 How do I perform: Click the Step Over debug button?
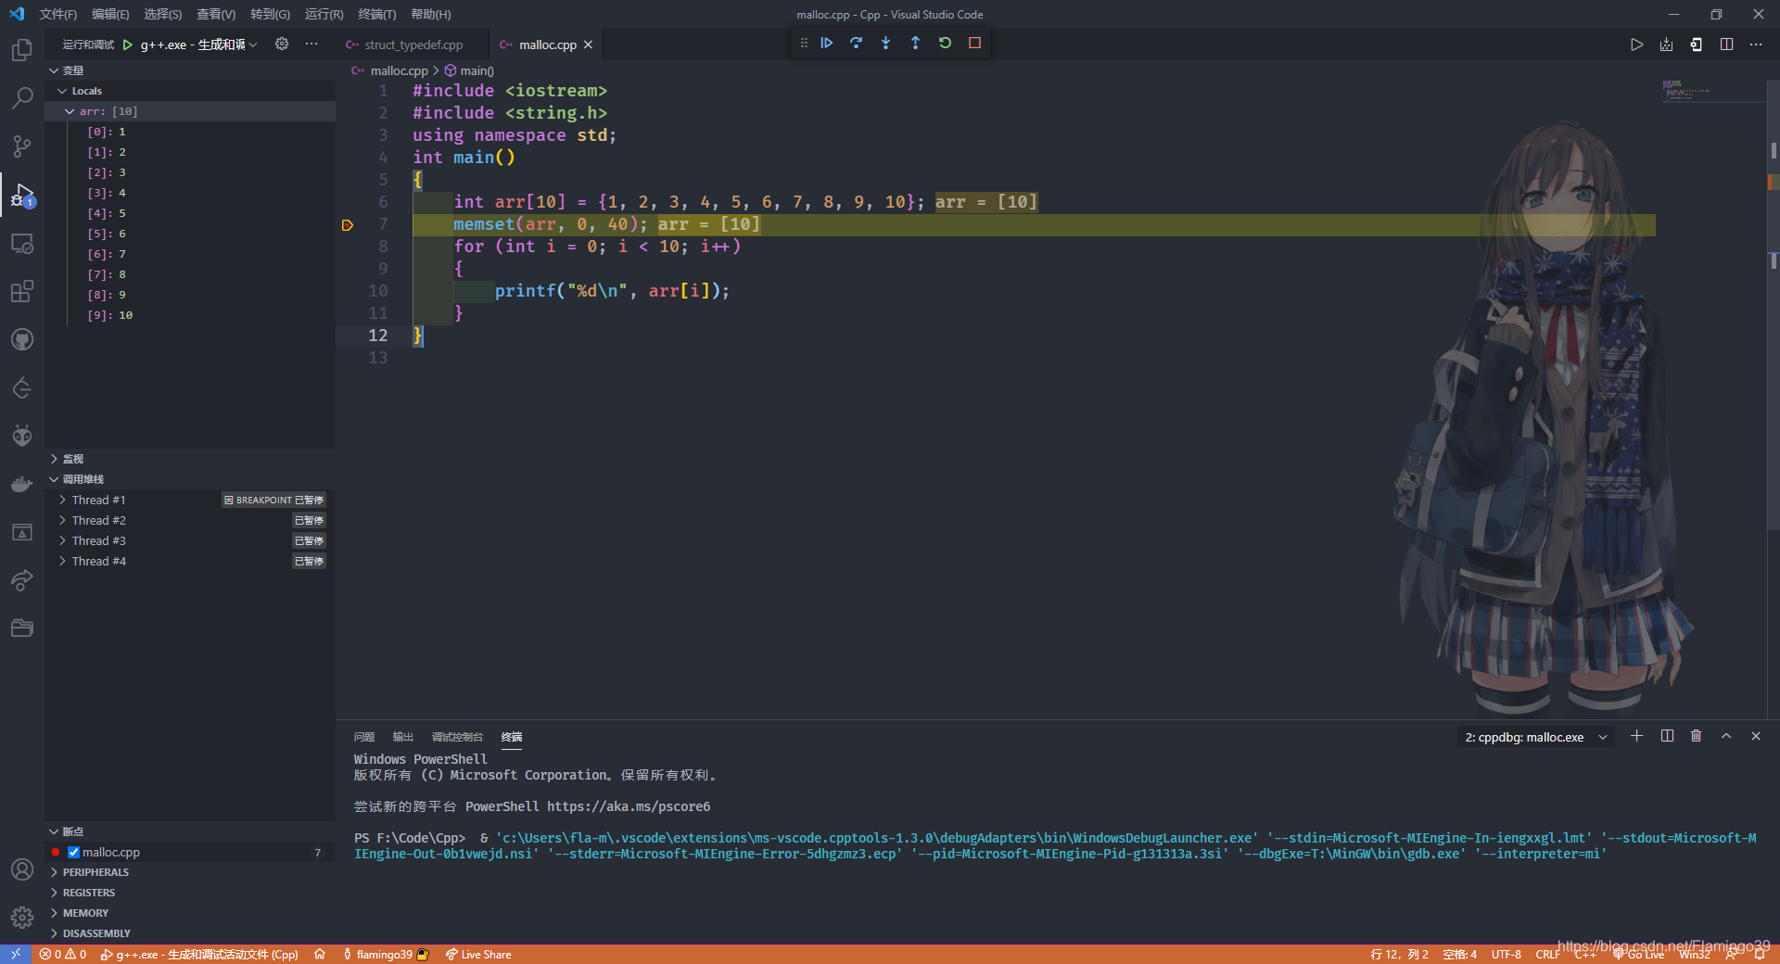click(x=856, y=43)
